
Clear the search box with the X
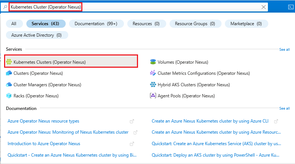pos(264,7)
